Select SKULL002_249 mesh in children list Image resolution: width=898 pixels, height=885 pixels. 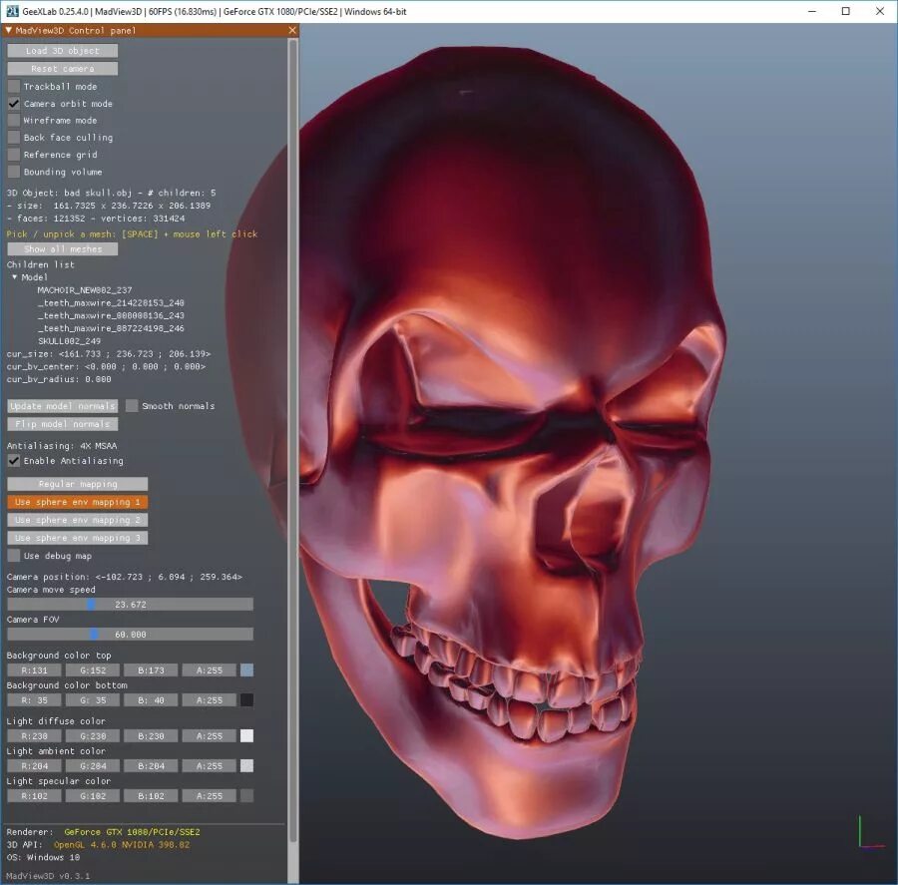69,341
